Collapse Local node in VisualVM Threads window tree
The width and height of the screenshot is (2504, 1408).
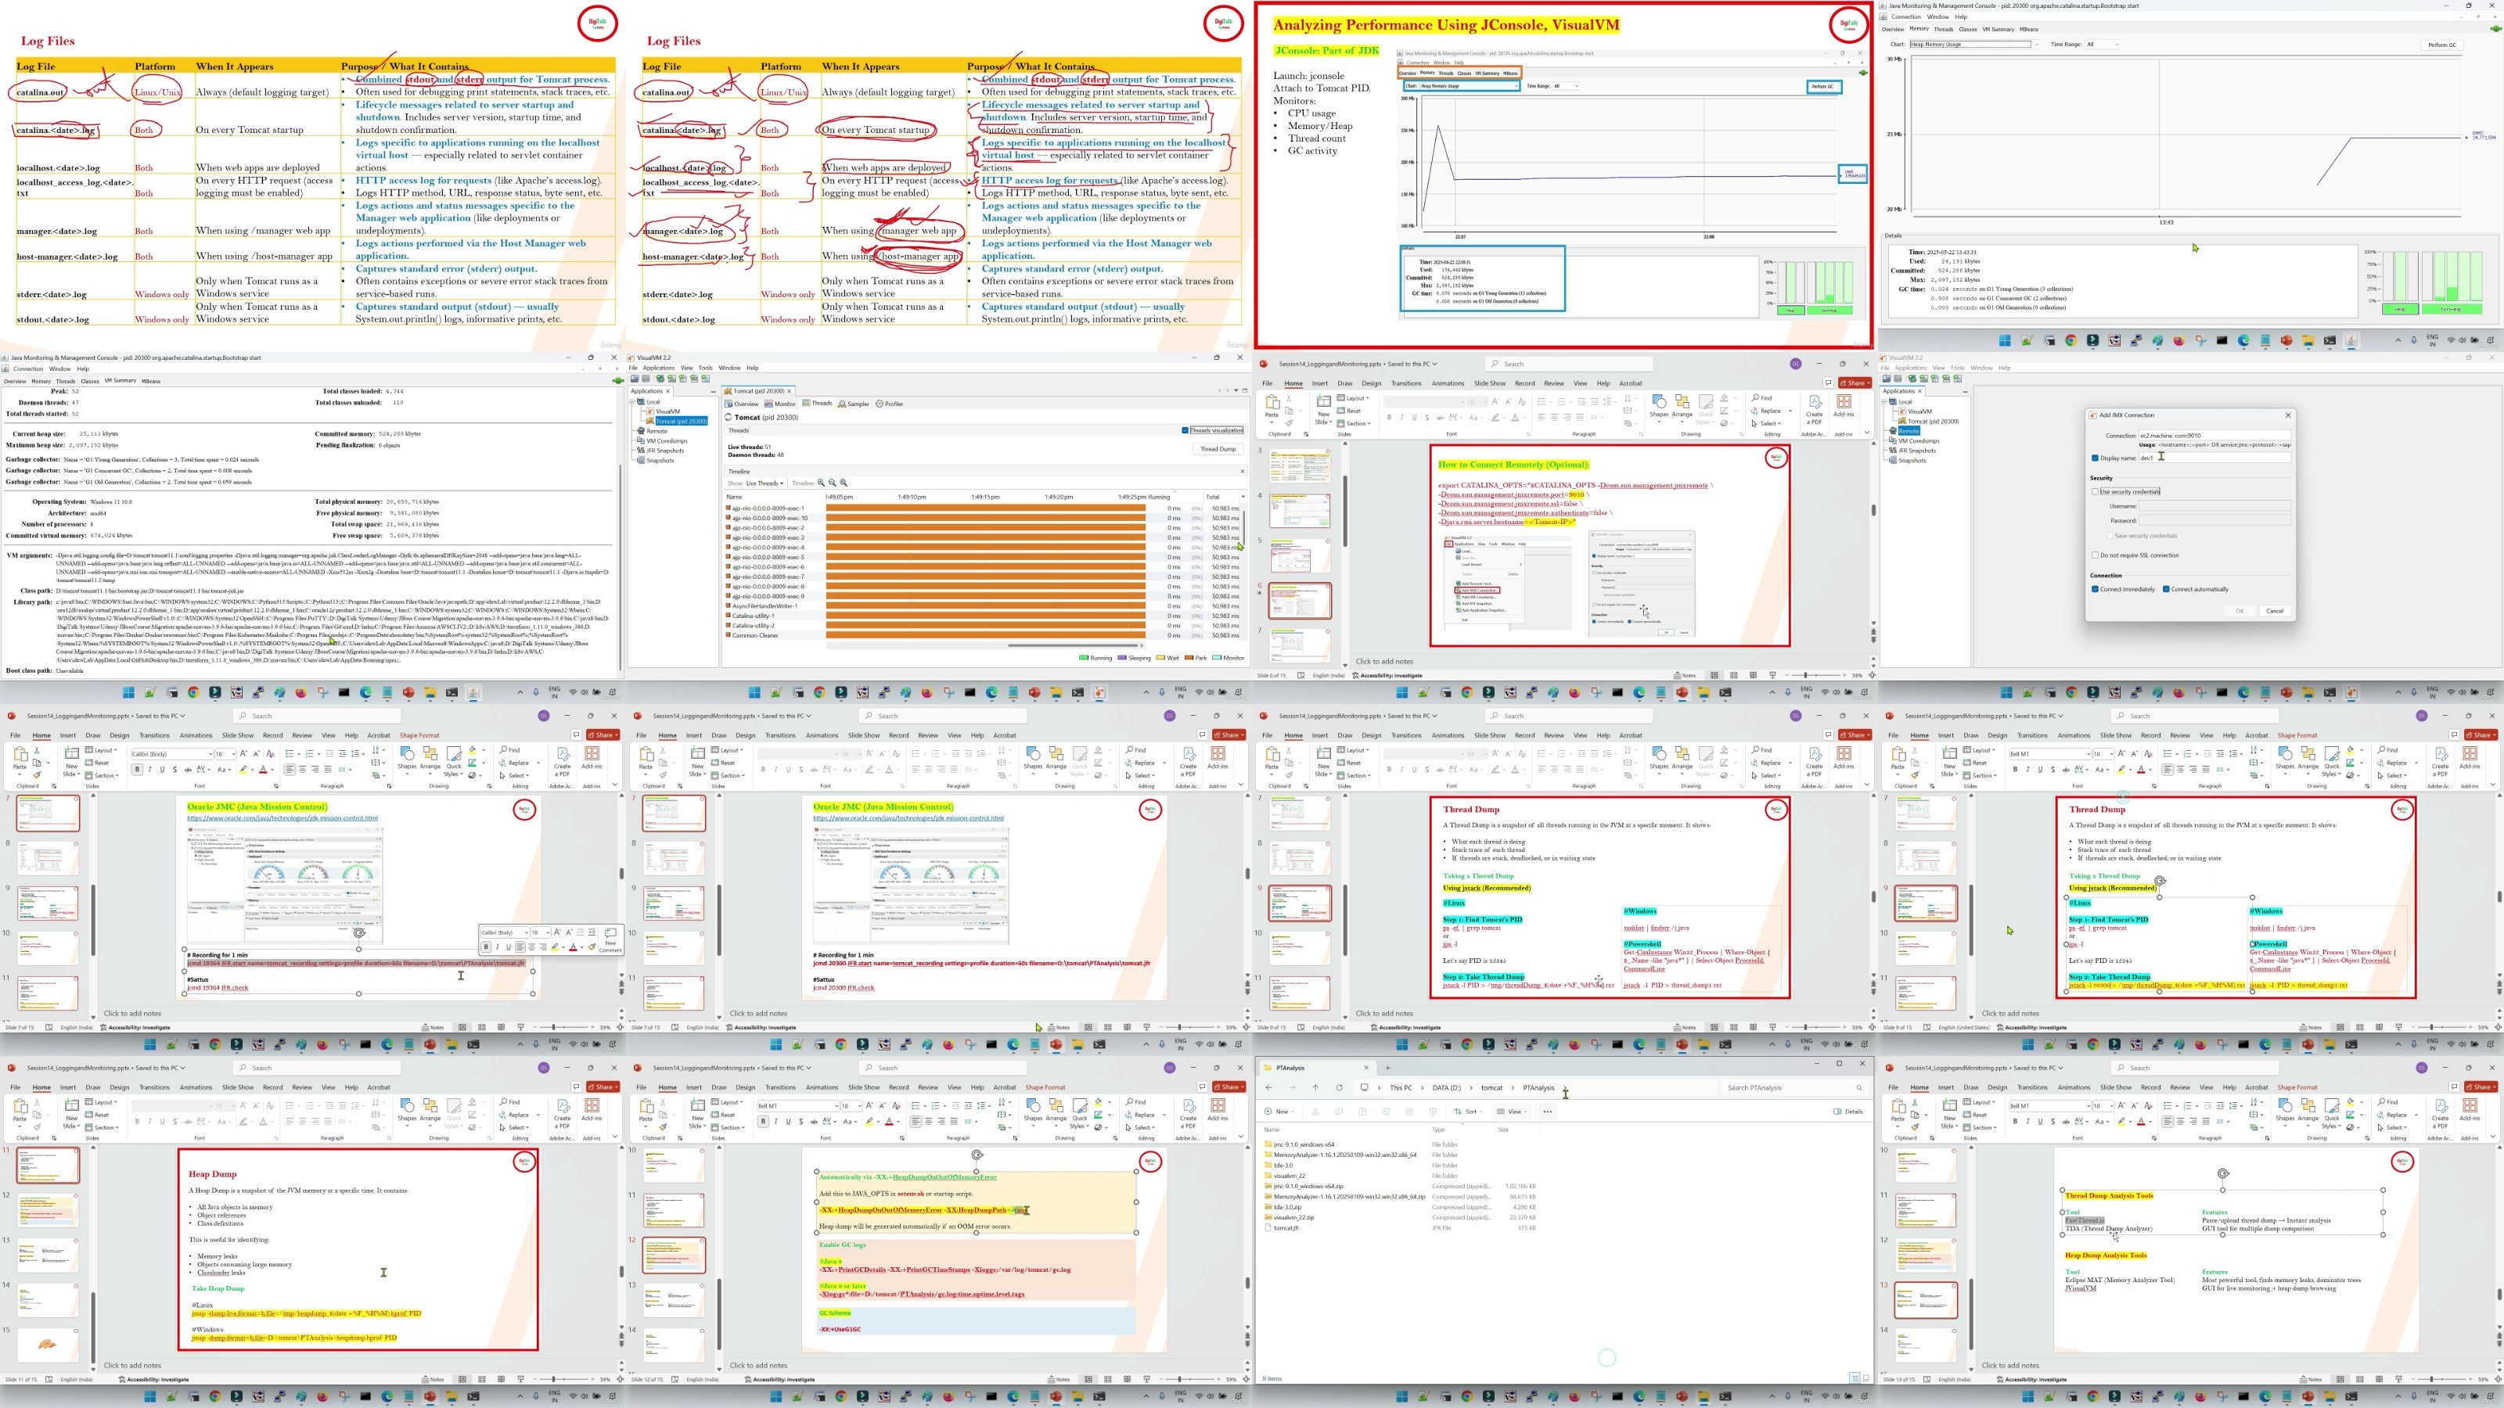[x=635, y=401]
